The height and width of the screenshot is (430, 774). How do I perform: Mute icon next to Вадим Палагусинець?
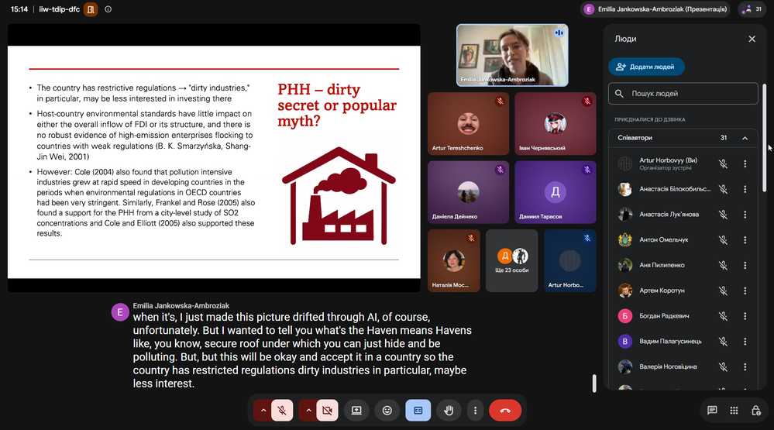pos(723,341)
